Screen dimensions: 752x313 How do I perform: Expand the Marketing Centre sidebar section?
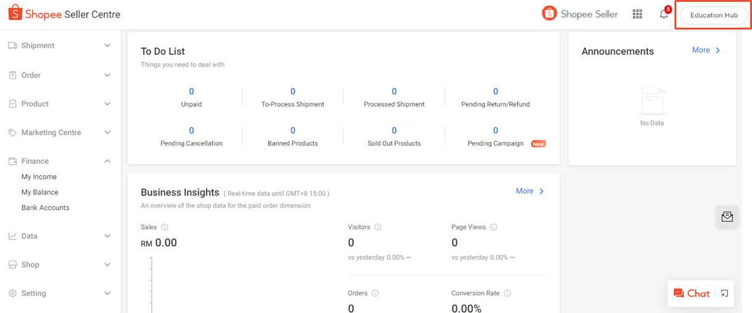pyautogui.click(x=59, y=132)
